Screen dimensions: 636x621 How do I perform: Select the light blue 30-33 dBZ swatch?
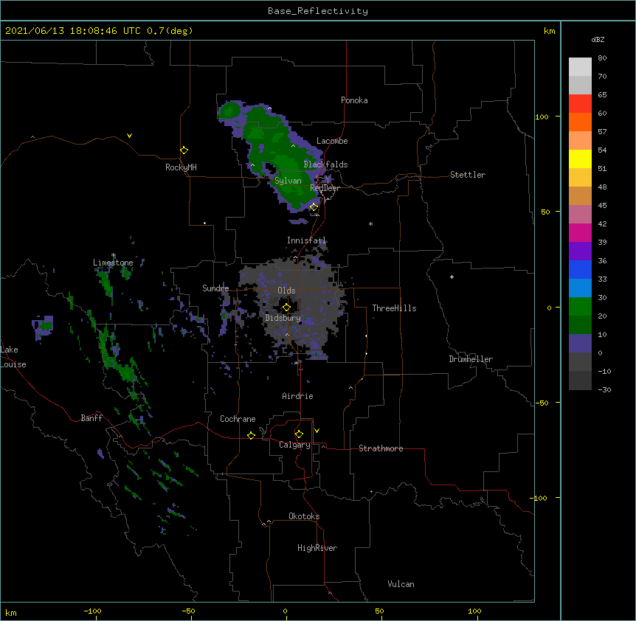coord(580,288)
